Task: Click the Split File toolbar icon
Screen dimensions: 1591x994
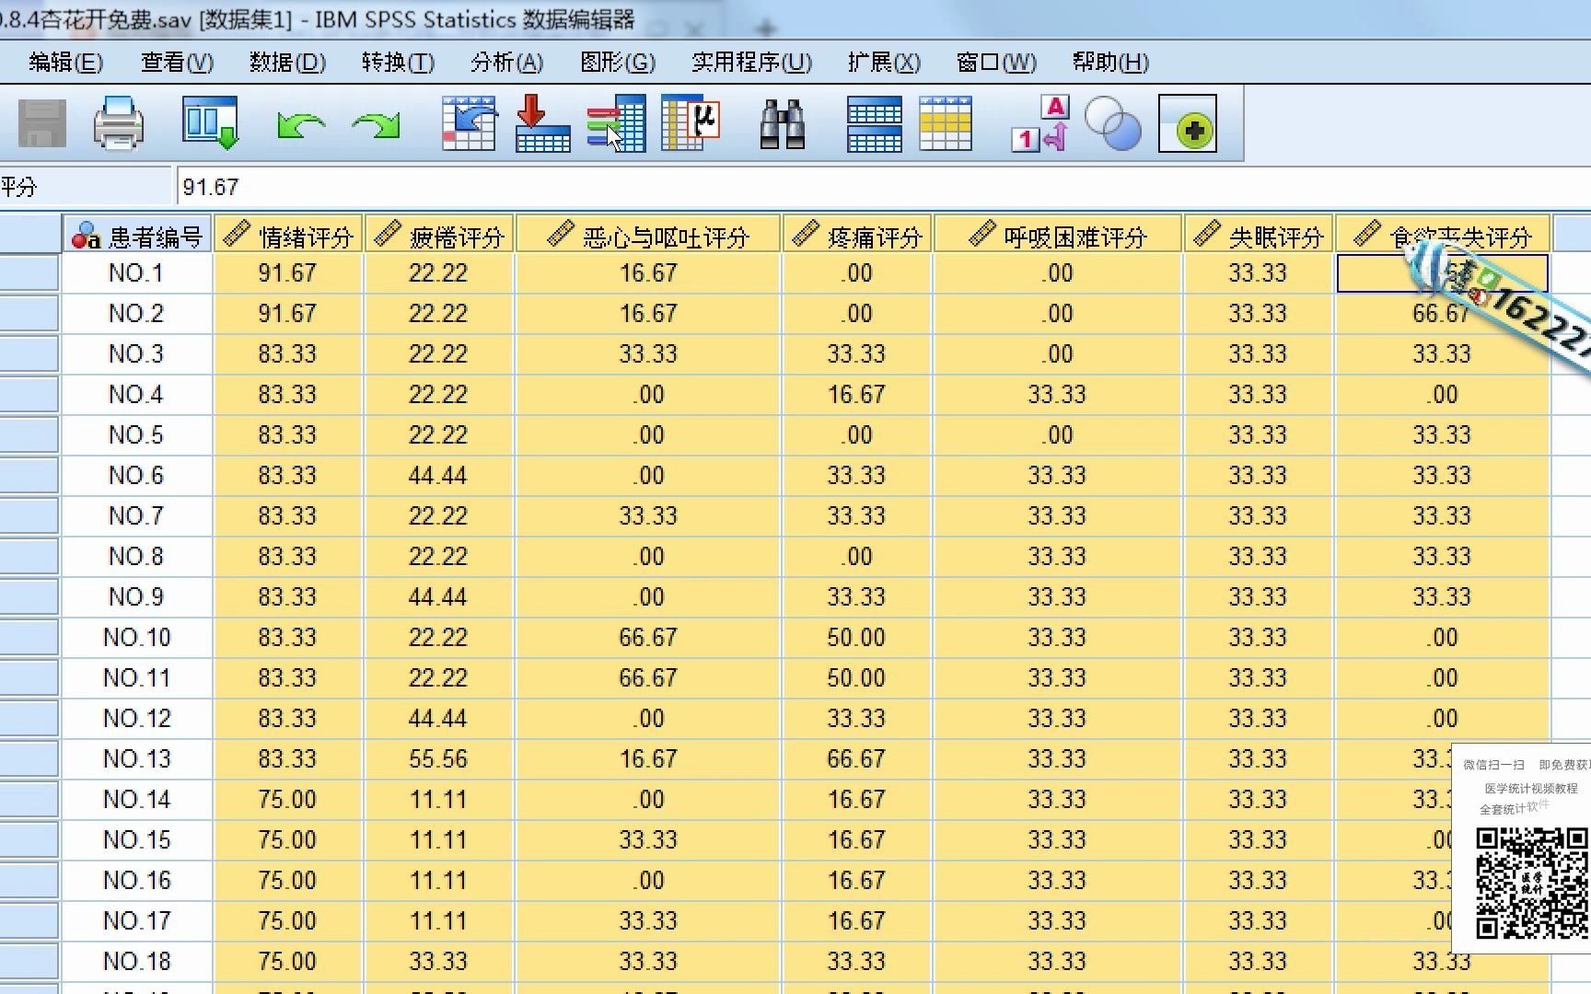Action: pyautogui.click(x=875, y=123)
